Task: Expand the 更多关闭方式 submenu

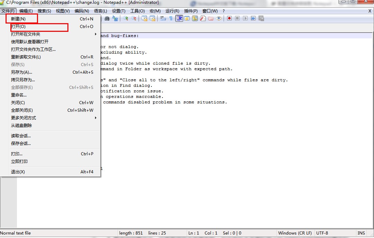Action: pyautogui.click(x=23, y=118)
